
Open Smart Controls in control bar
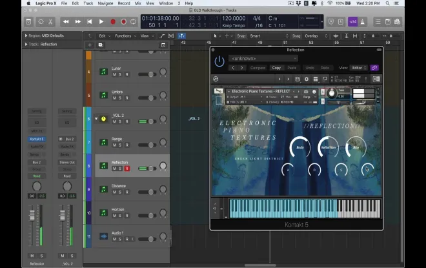coord(41,22)
